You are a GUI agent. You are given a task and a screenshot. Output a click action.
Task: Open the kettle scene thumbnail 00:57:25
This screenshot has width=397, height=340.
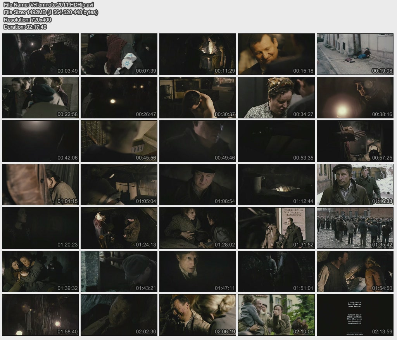pyautogui.click(x=355, y=141)
